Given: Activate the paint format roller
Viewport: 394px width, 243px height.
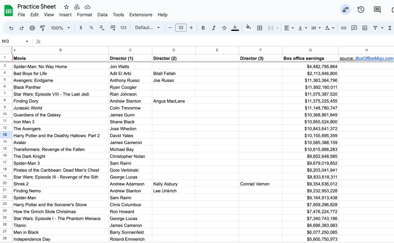Looking at the screenshot, I should [x=42, y=28].
